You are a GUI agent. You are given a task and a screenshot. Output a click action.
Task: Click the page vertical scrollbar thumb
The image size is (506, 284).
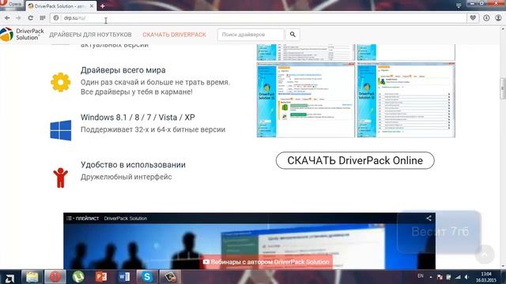pyautogui.click(x=503, y=88)
